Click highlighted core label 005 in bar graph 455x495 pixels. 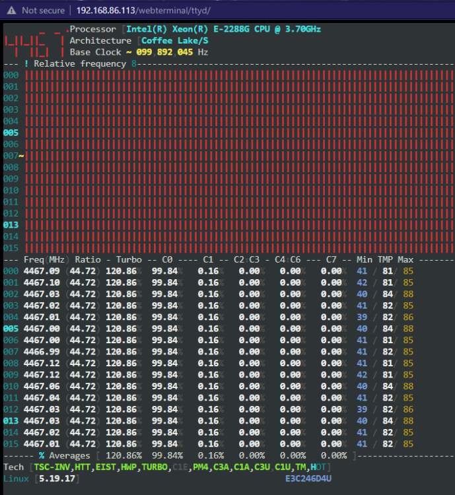tap(11, 133)
